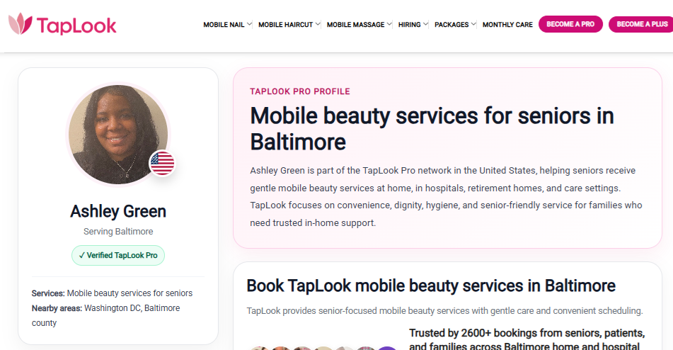Image resolution: width=673 pixels, height=350 pixels.
Task: Click the senior-focused mobile beauty services subtitle
Action: click(444, 311)
